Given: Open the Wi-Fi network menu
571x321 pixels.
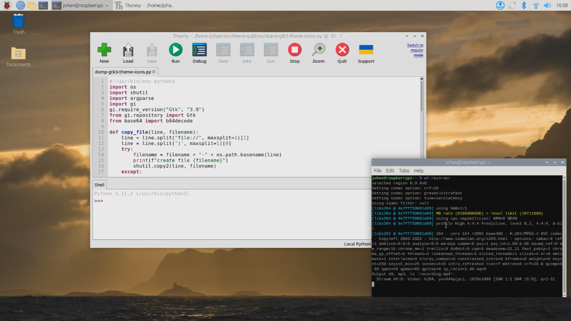Looking at the screenshot, I should 535,5.
